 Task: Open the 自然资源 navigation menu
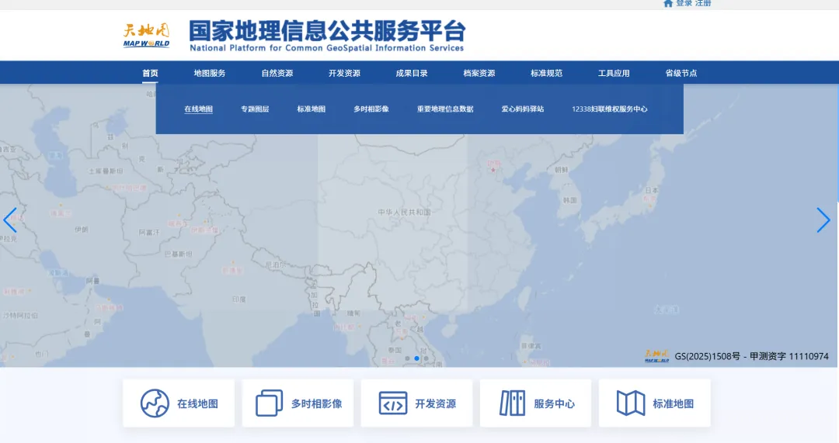point(277,73)
